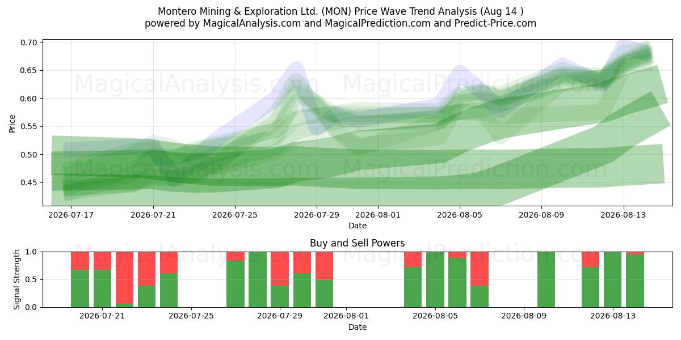
Task: Click the 'Price' y-axis label
Action: pos(12,122)
